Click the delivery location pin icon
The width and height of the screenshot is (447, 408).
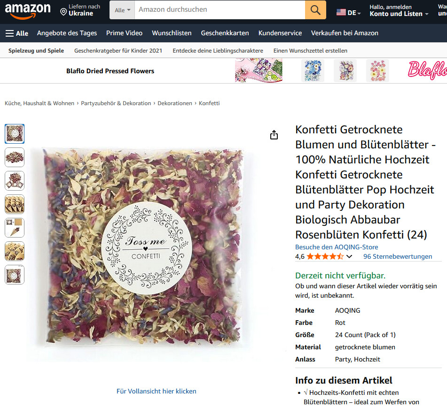63,12
